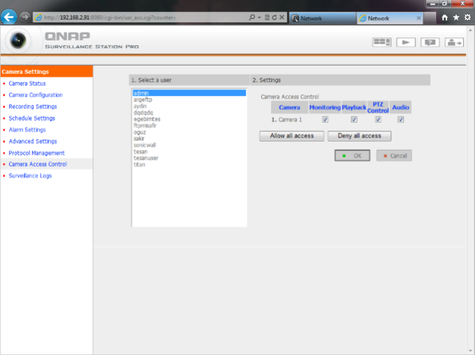Image resolution: width=475 pixels, height=355 pixels.
Task: Select user sonicwall in the user list
Action: (x=144, y=145)
